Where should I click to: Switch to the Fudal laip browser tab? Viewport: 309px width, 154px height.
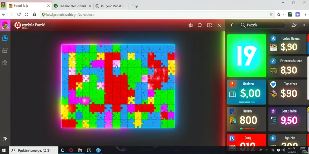[29, 6]
